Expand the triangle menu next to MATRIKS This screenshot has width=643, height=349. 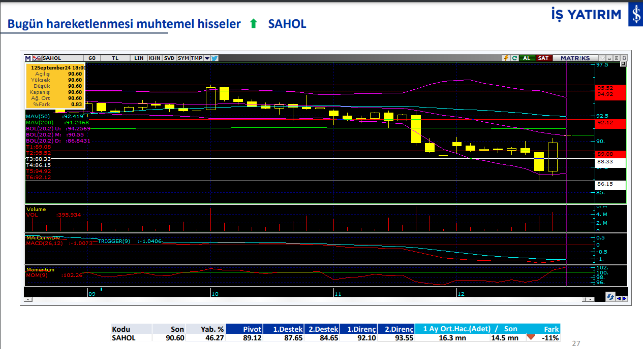602,58
